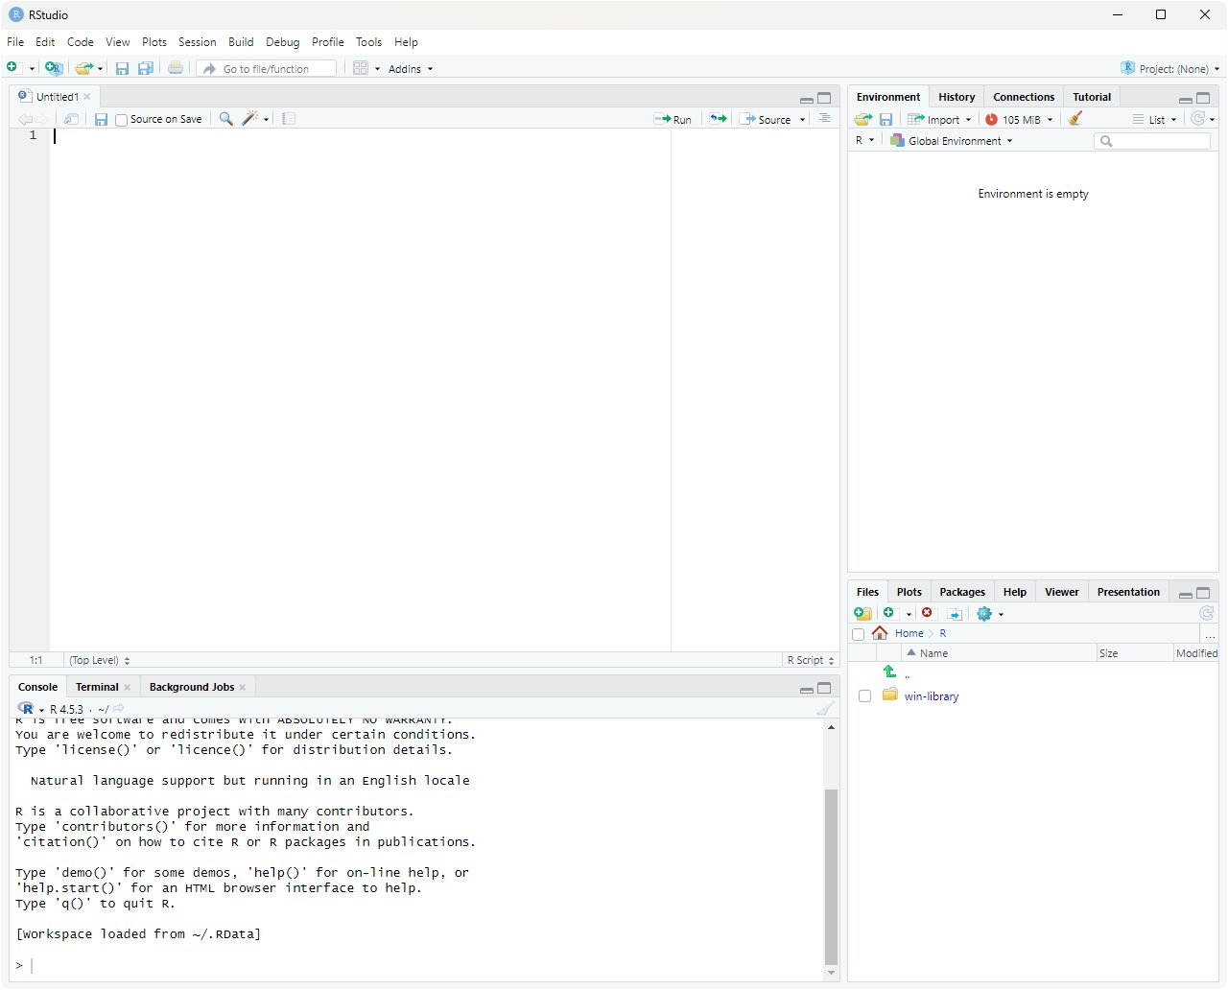Screen dimensions: 1228x990
Task: Open Find/Replace magnifier in editor
Action: 226,119
